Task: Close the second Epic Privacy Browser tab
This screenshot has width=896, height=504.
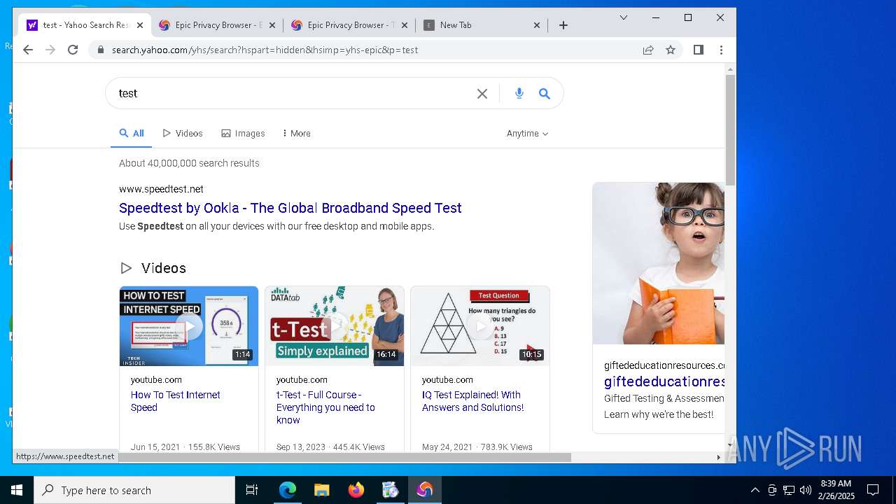Action: 405,25
